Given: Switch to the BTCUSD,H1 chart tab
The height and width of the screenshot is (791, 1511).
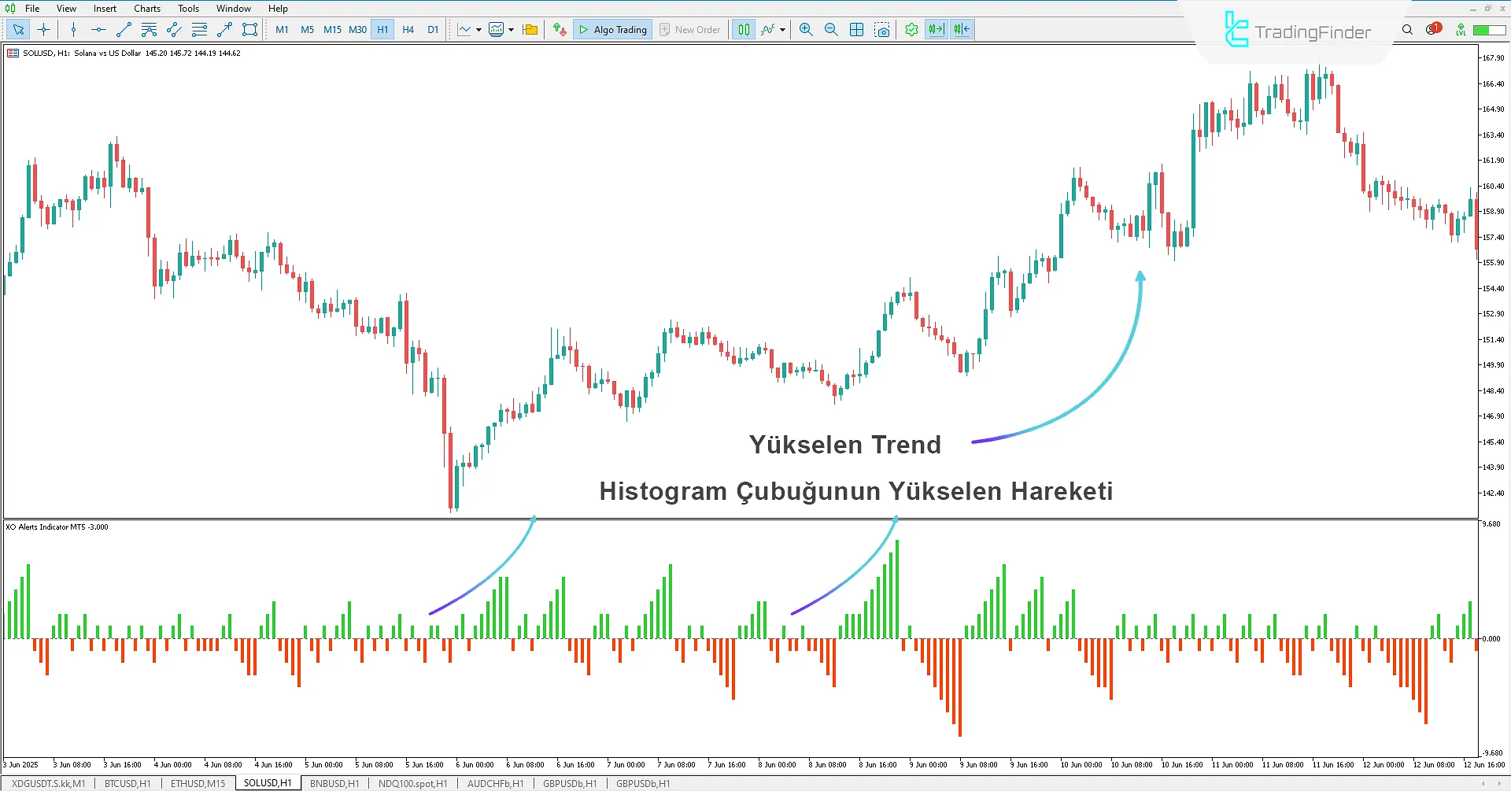Looking at the screenshot, I should coord(127,782).
